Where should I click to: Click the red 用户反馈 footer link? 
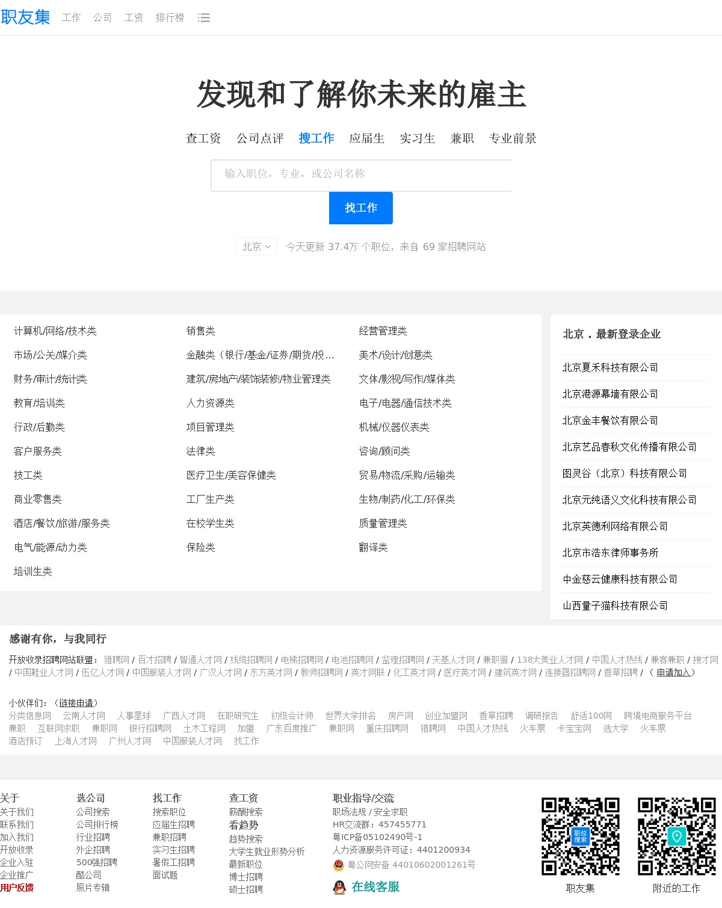tap(17, 888)
